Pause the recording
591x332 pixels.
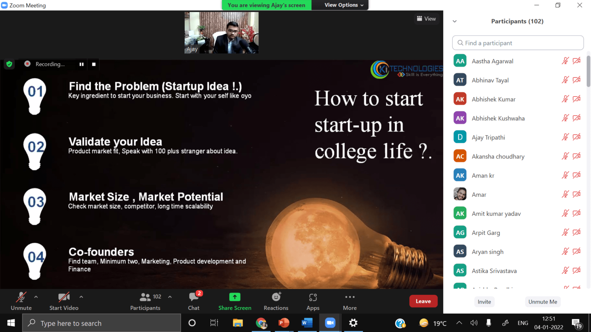pos(82,64)
